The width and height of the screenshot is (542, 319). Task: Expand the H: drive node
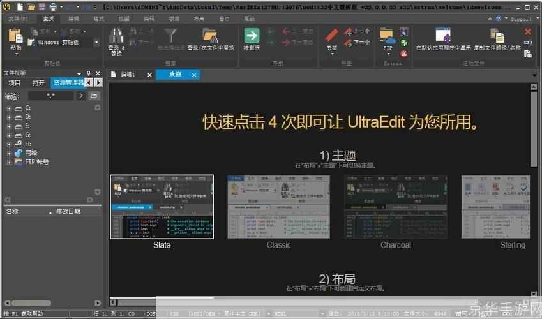[x=9, y=144]
